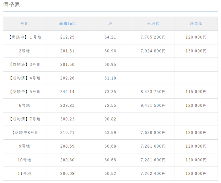Image resolution: width=221 pixels, height=183 pixels.
Task: Select the 【商談中8号地 cell
Action: (25, 133)
